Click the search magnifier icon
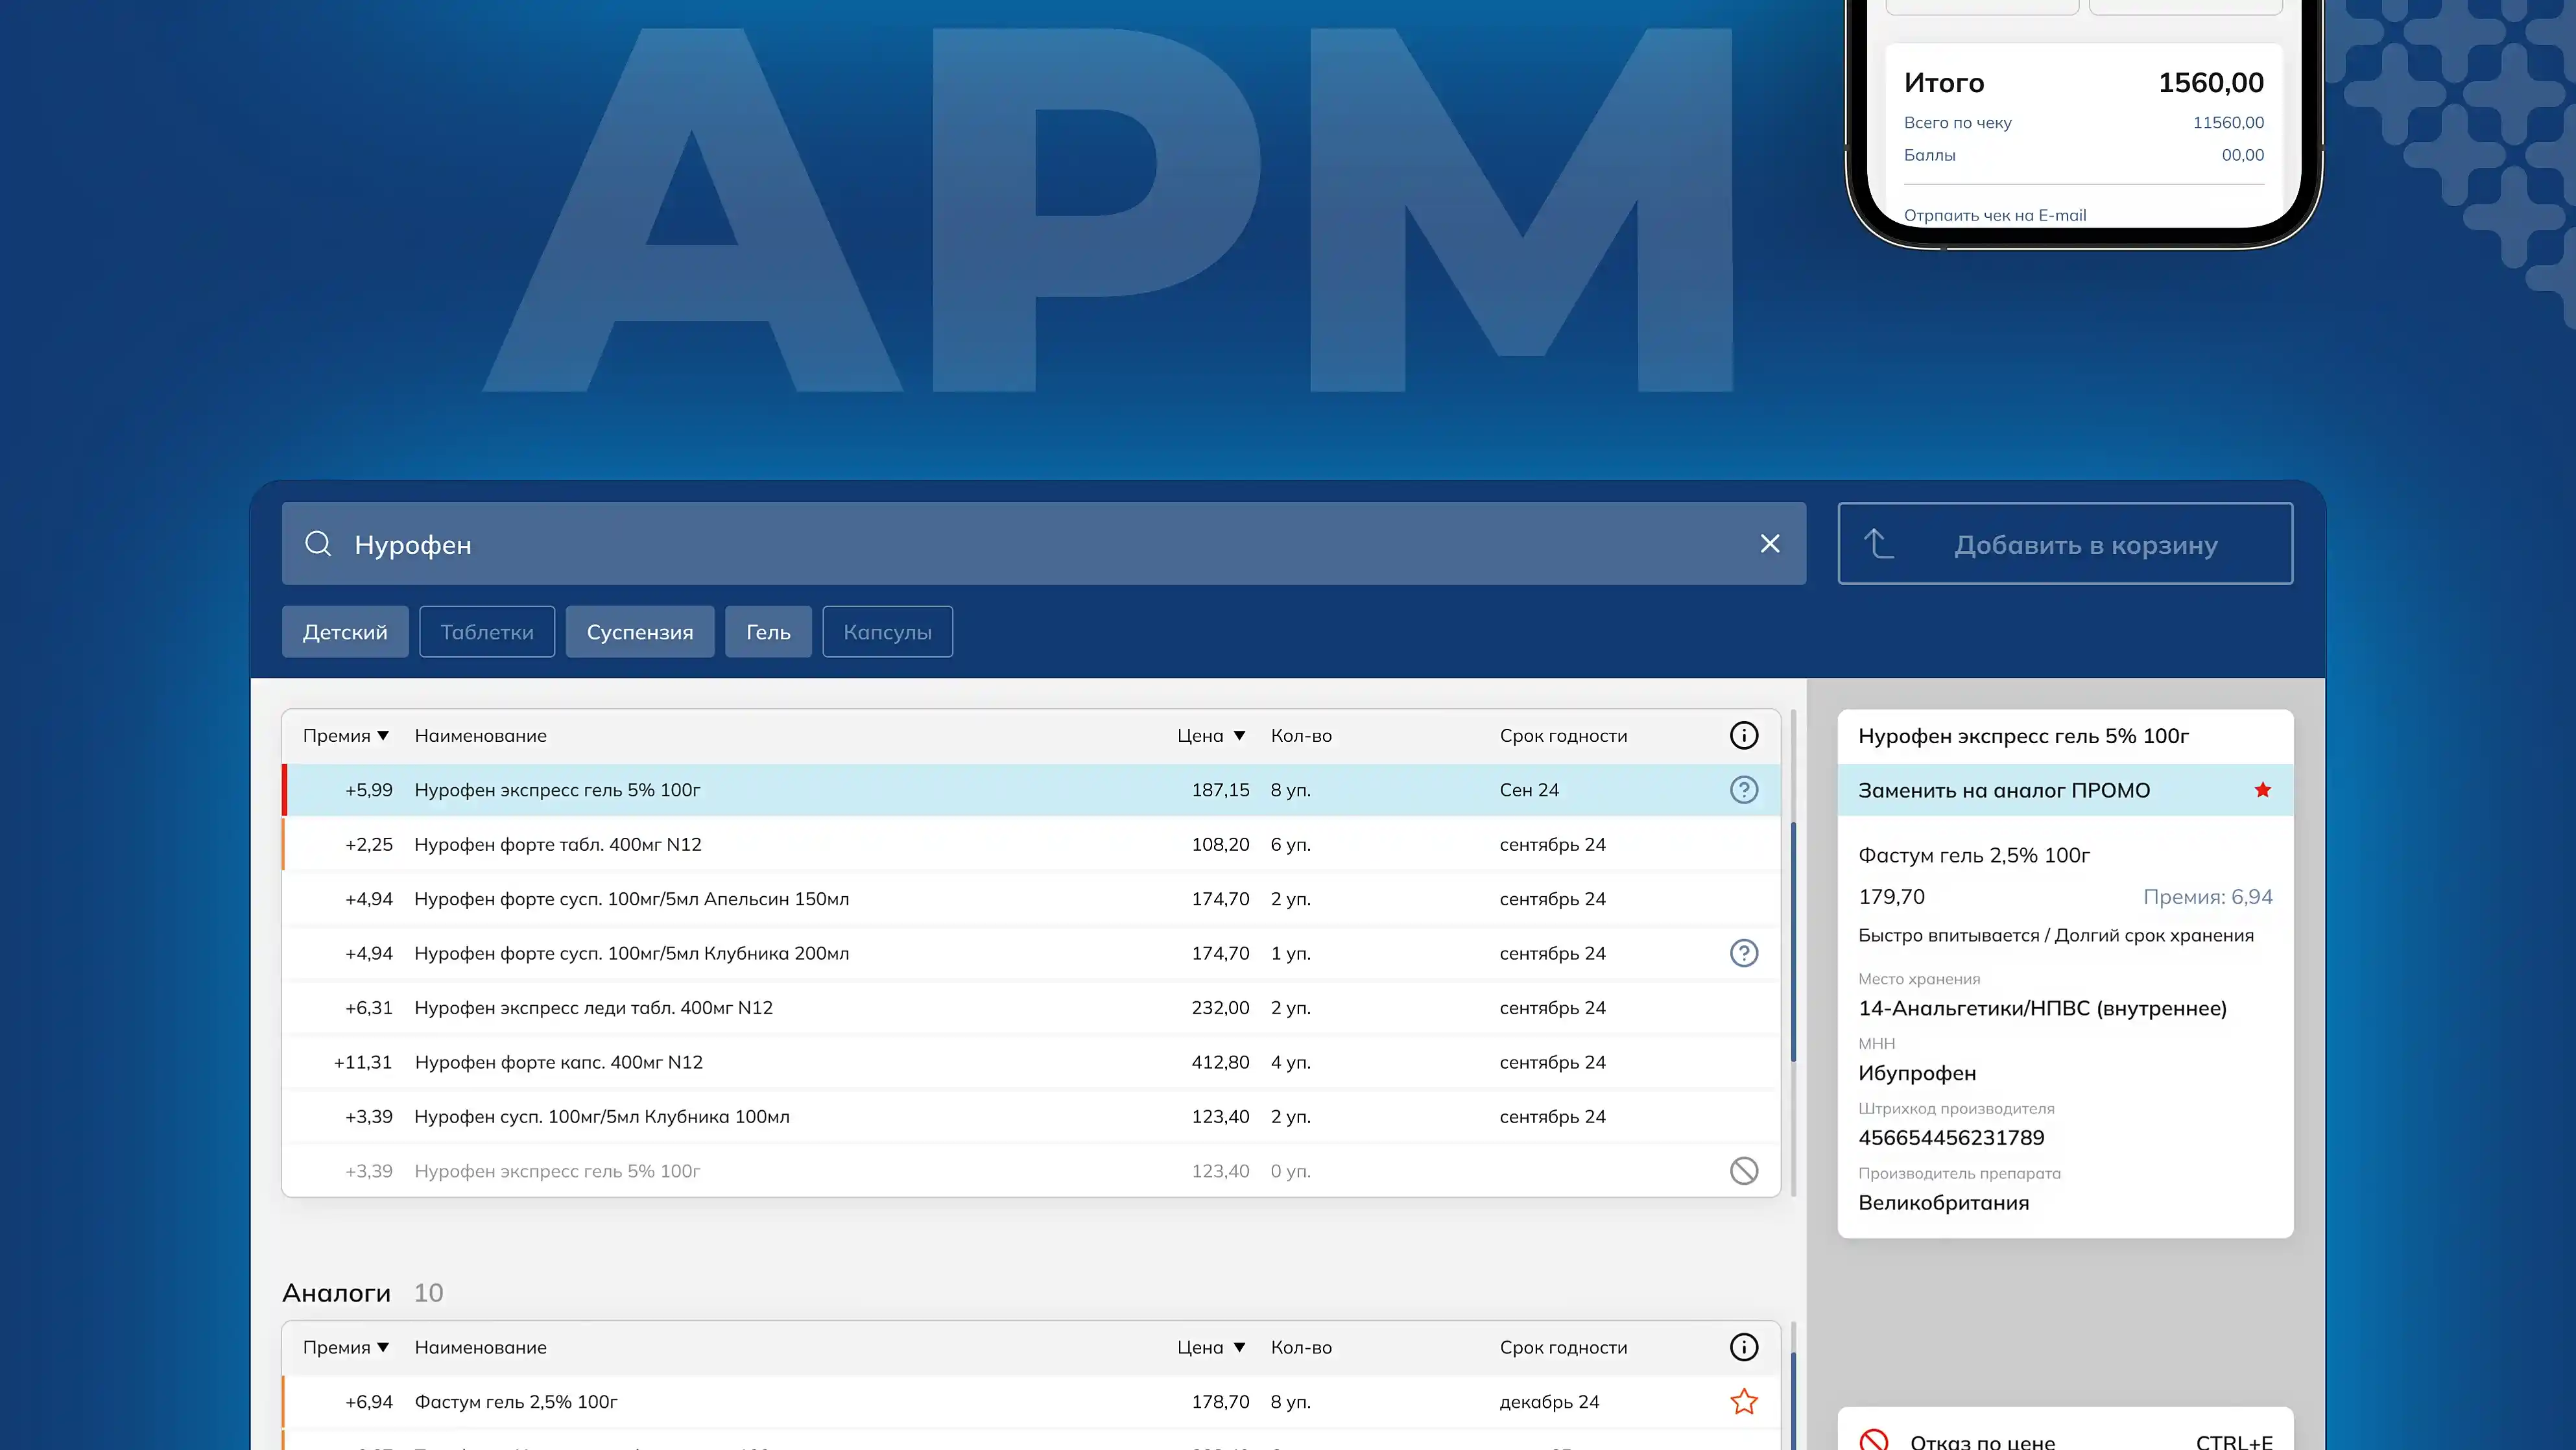The height and width of the screenshot is (1450, 2576). click(x=318, y=544)
